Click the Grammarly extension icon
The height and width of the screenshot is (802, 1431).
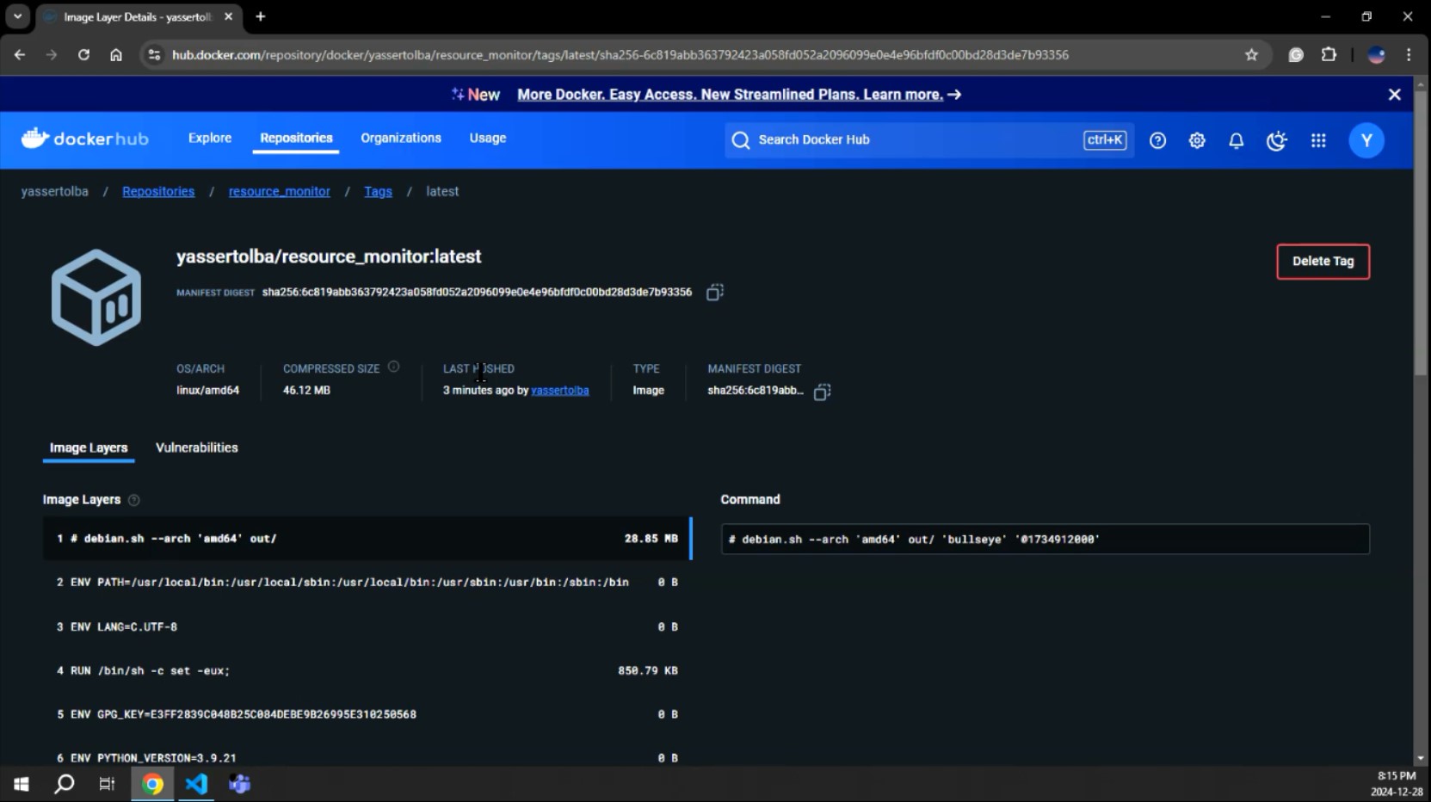[x=1296, y=54]
